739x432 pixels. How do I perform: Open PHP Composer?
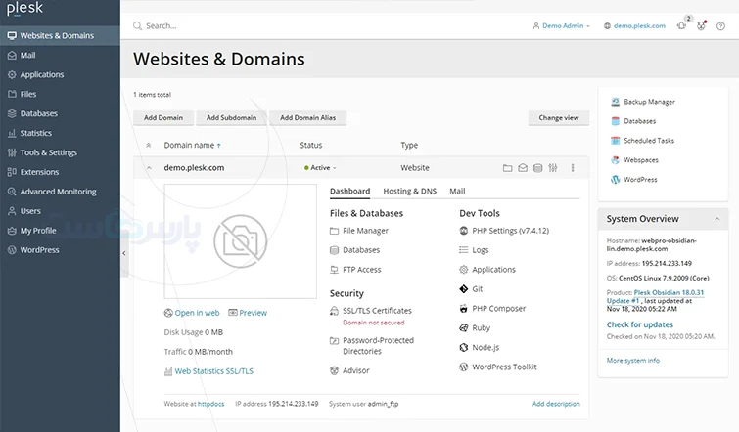coord(492,309)
